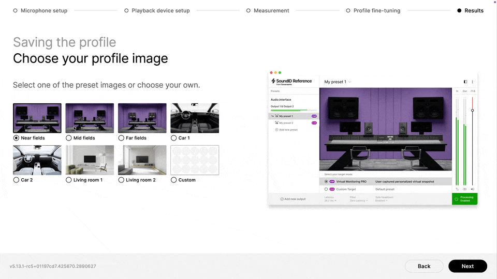Click the Living room 1 thumbnail
The width and height of the screenshot is (497, 279).
[x=90, y=160]
